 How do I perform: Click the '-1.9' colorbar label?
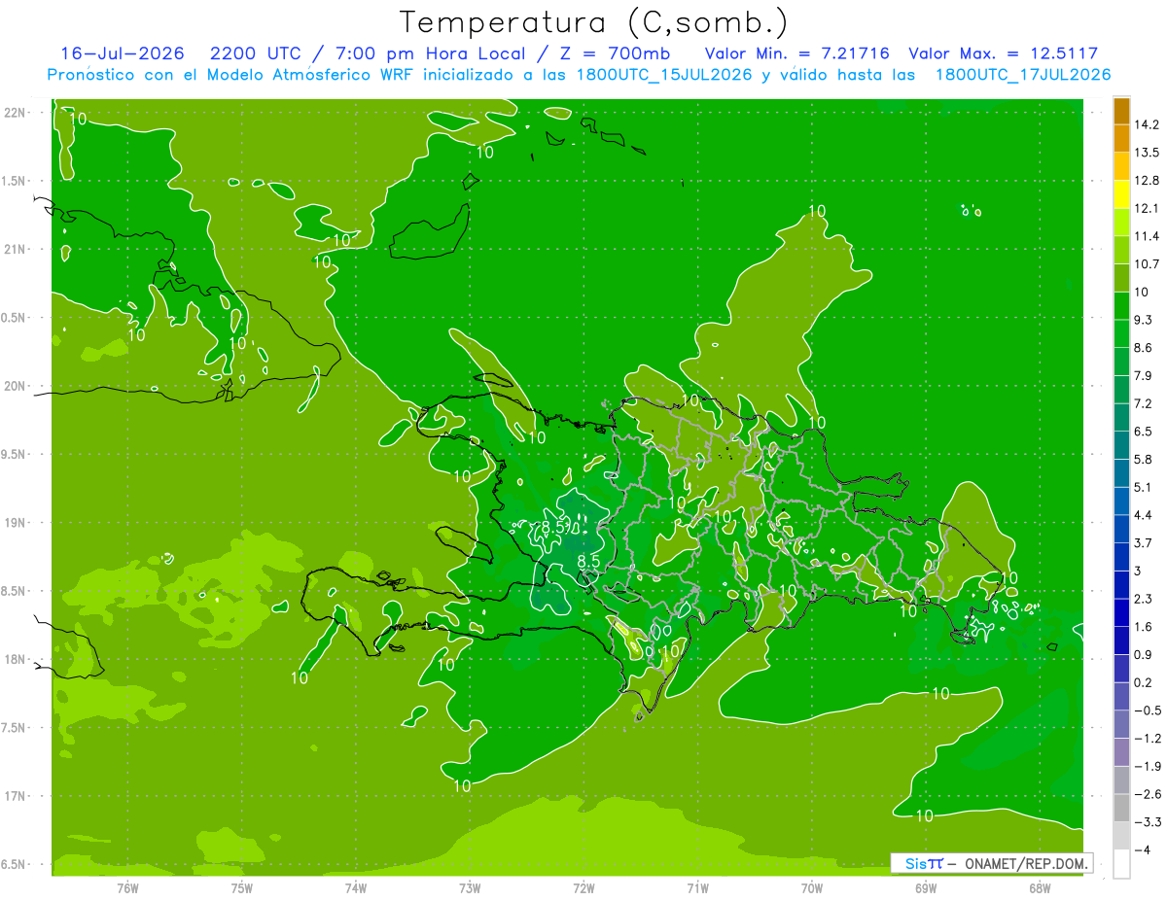click(1147, 766)
